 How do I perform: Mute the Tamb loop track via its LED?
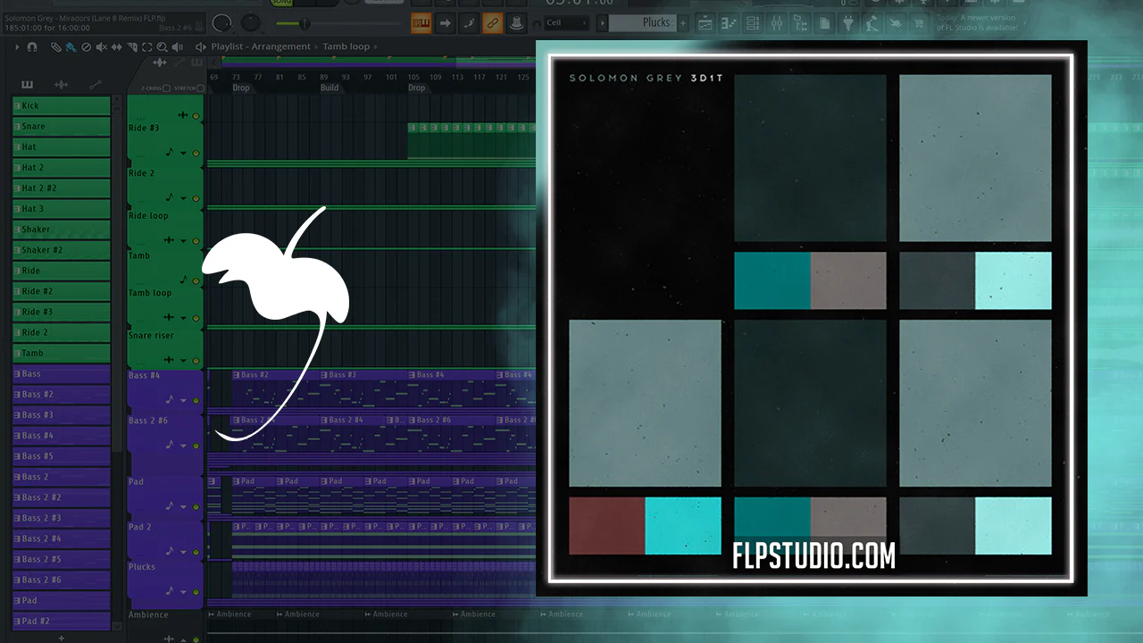coord(196,317)
